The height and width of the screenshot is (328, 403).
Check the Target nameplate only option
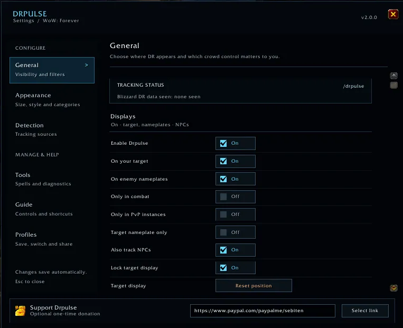pyautogui.click(x=223, y=232)
